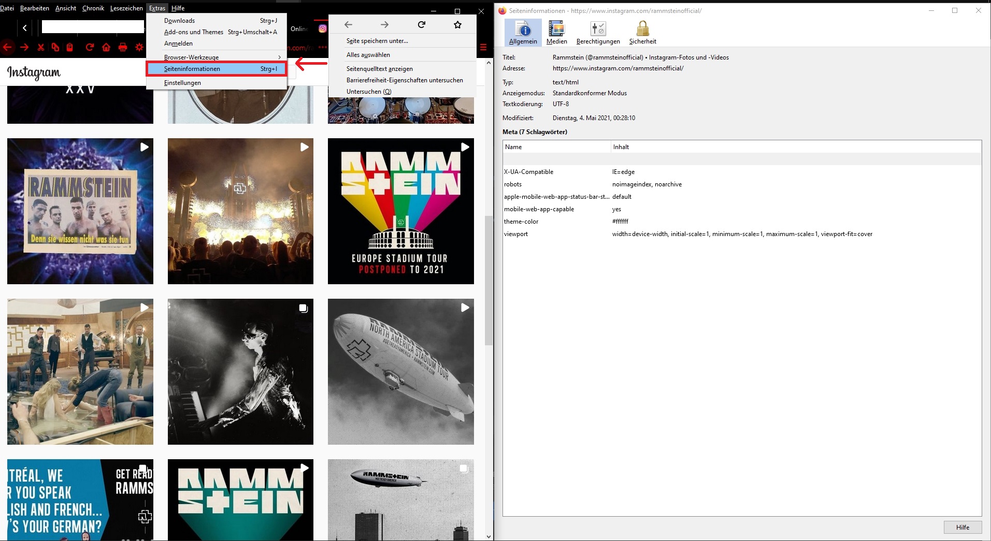Click the red back arrow toolbar icon
Image resolution: width=991 pixels, height=541 pixels.
click(7, 47)
